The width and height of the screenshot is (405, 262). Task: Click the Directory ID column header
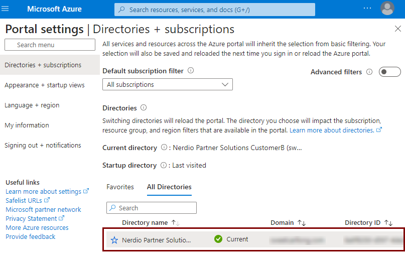[363, 223]
